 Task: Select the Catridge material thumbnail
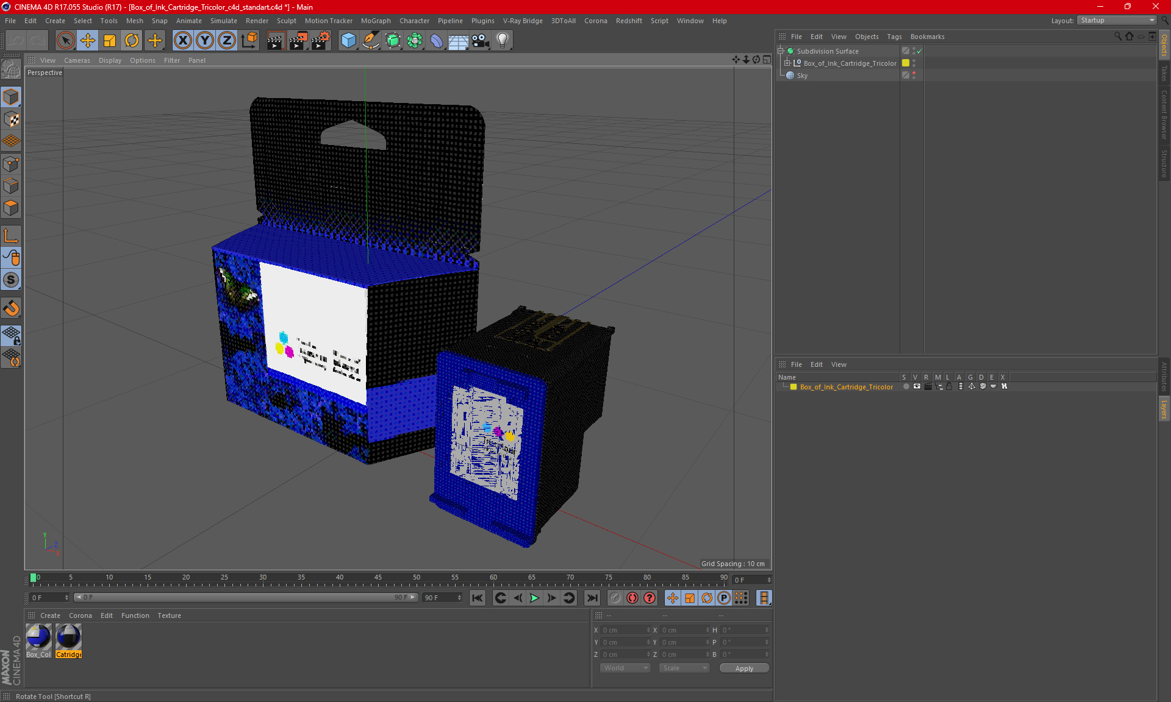point(68,641)
